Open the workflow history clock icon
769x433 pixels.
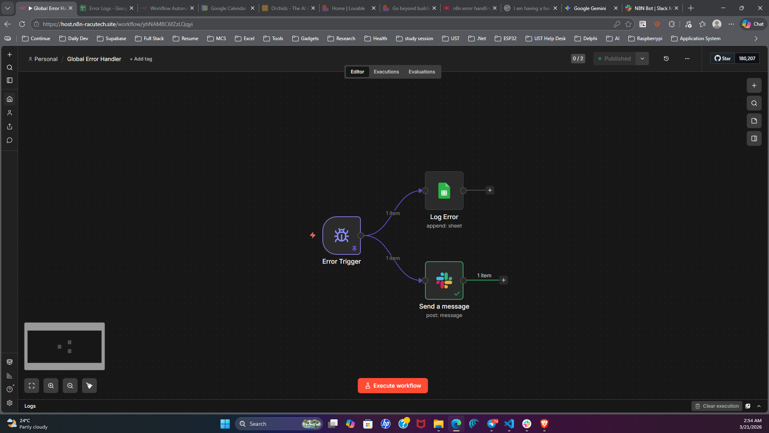[666, 59]
